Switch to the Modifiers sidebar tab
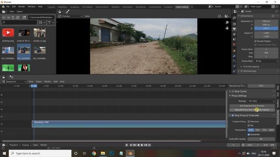The width and height of the screenshot is (280, 157). pos(278,103)
